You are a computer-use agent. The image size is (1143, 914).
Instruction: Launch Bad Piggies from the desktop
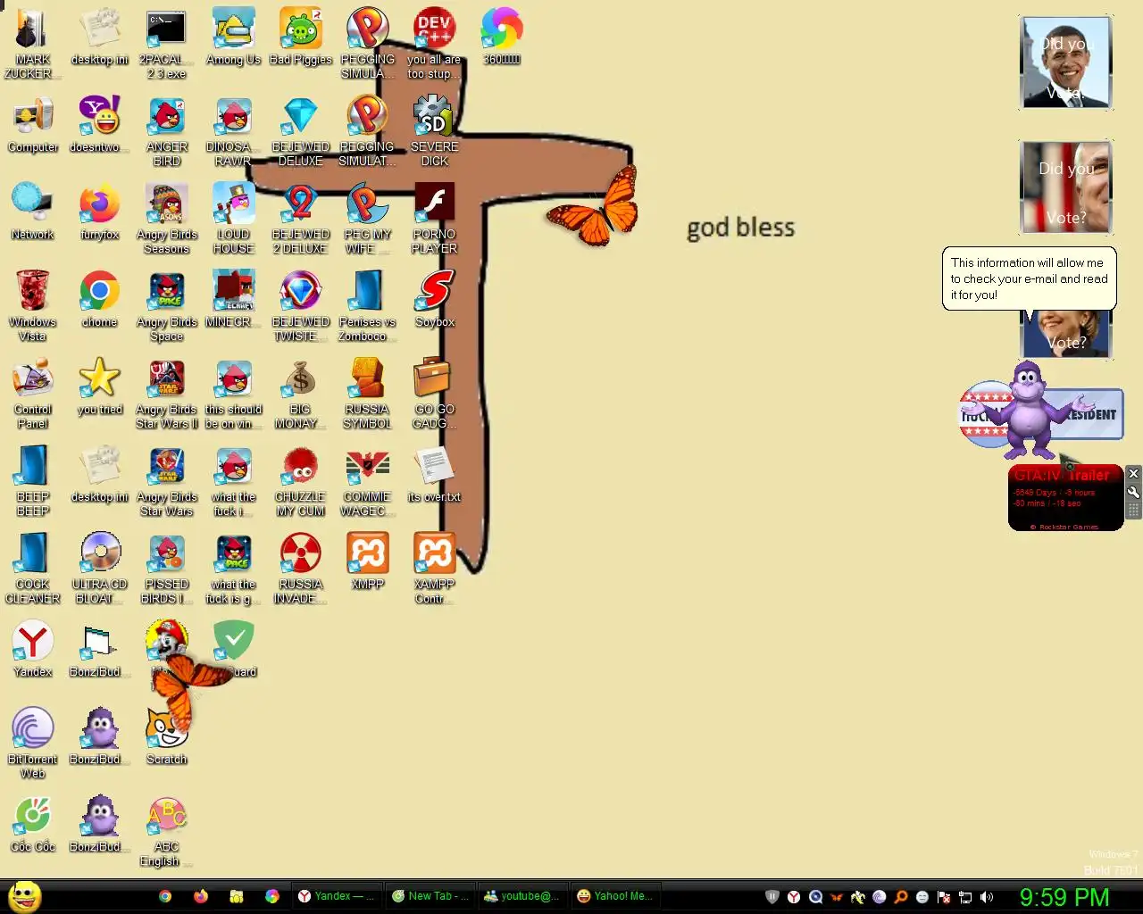301,37
